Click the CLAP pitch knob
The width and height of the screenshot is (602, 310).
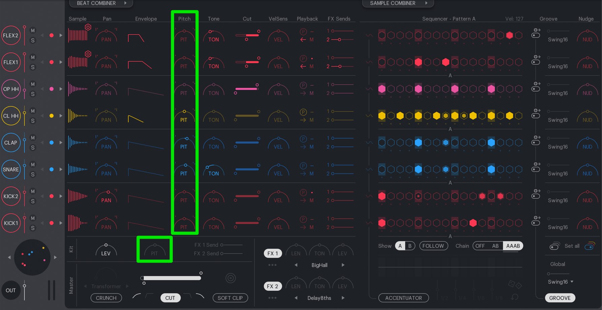coord(184,143)
